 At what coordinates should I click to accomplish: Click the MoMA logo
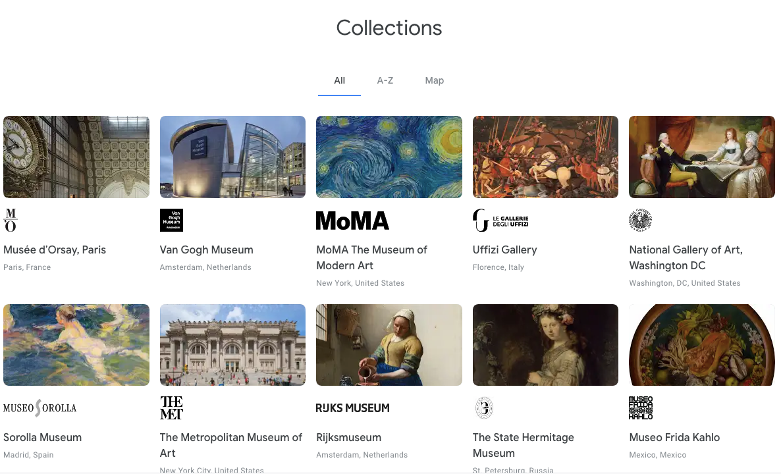[x=352, y=221]
